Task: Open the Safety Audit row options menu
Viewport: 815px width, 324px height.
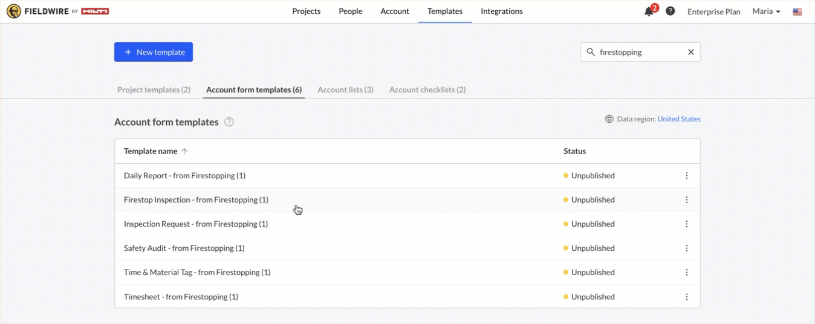Action: point(686,248)
